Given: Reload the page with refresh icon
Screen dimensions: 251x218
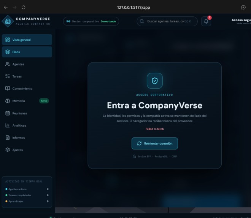Looking at the screenshot, I should pyautogui.click(x=23, y=7).
